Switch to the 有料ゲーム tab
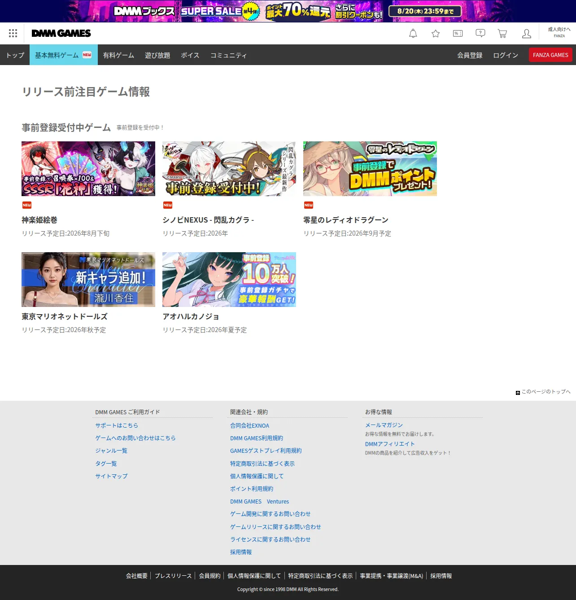The width and height of the screenshot is (576, 600). [118, 55]
